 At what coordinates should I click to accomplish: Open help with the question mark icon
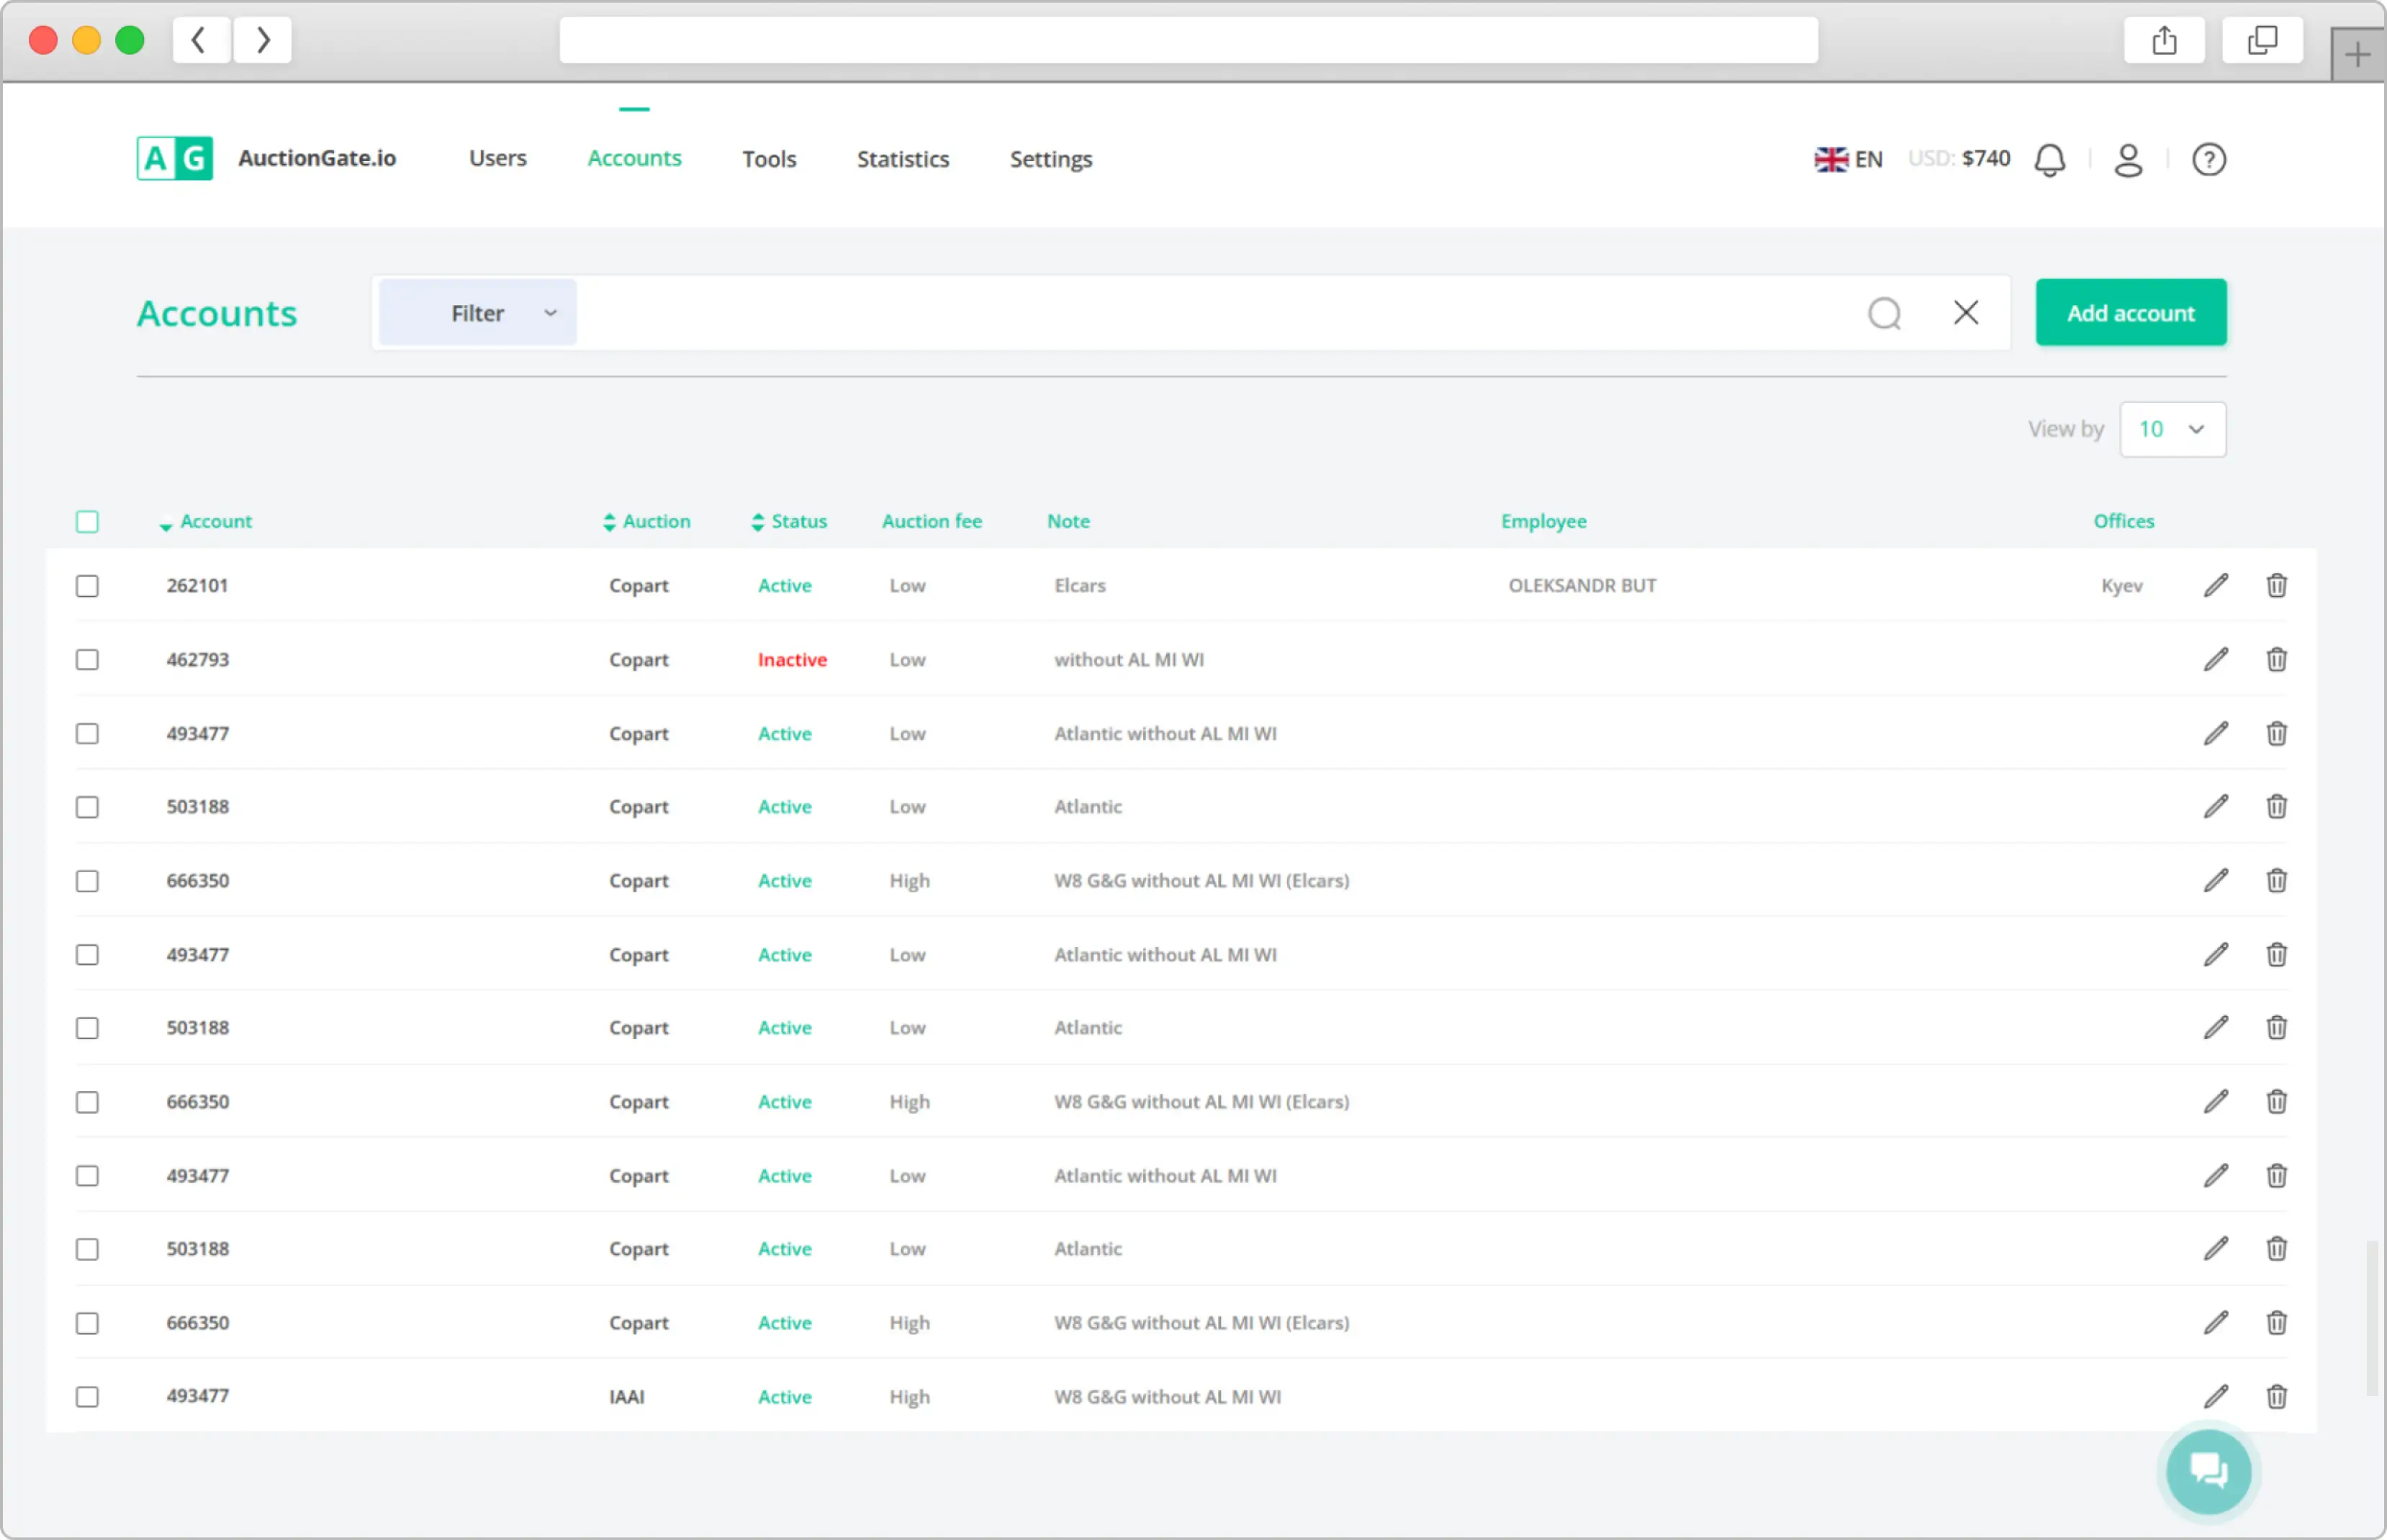click(2210, 160)
